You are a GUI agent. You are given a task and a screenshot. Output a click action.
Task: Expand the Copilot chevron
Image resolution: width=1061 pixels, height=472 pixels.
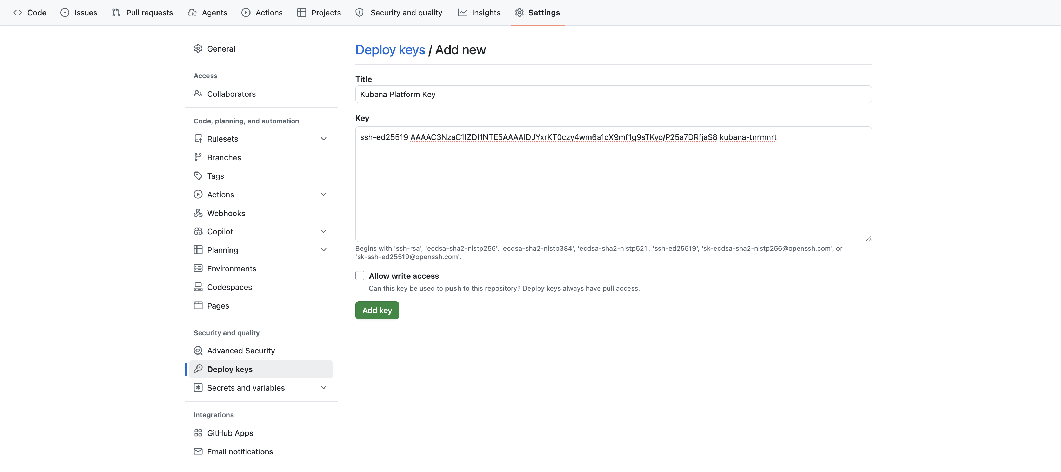[x=324, y=231]
